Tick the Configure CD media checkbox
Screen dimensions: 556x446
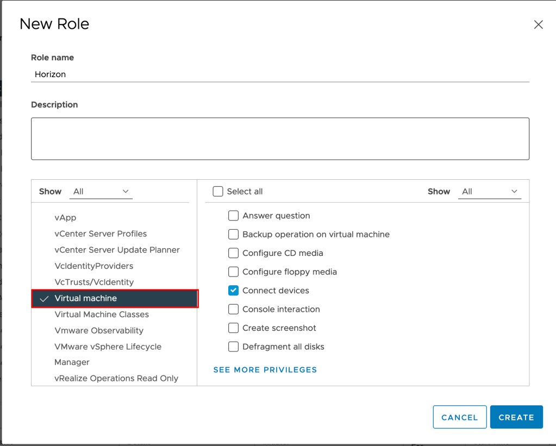tap(234, 253)
